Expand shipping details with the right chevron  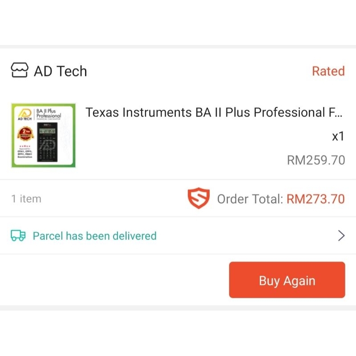point(341,235)
